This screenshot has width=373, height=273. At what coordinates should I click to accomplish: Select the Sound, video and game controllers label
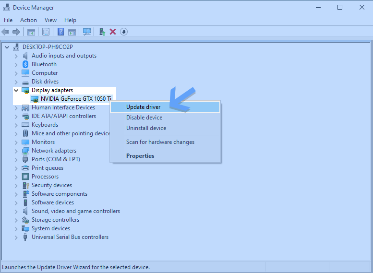tap(76, 211)
